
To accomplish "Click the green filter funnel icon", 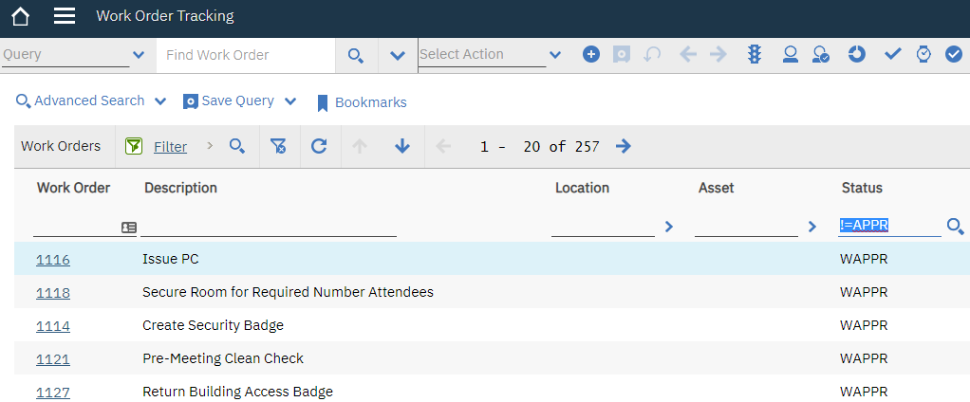I will (134, 146).
